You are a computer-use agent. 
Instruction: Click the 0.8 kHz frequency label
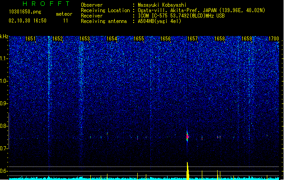[x=4, y=126]
